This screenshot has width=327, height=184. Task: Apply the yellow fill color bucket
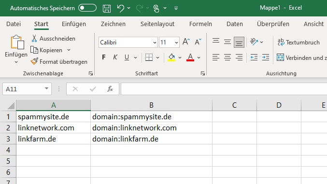[171, 57]
